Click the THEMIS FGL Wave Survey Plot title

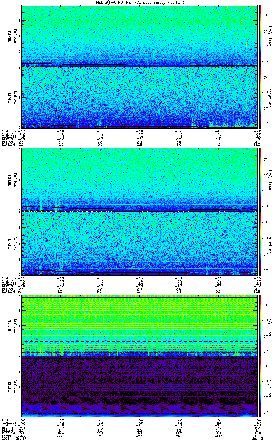tap(139, 2)
